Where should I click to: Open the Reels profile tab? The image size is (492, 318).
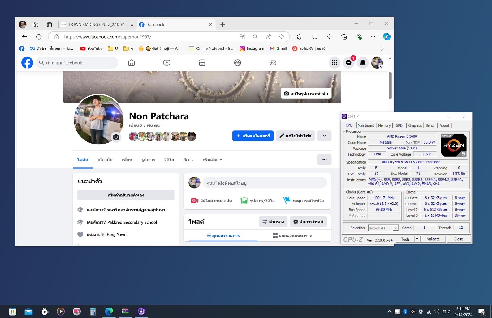point(188,160)
